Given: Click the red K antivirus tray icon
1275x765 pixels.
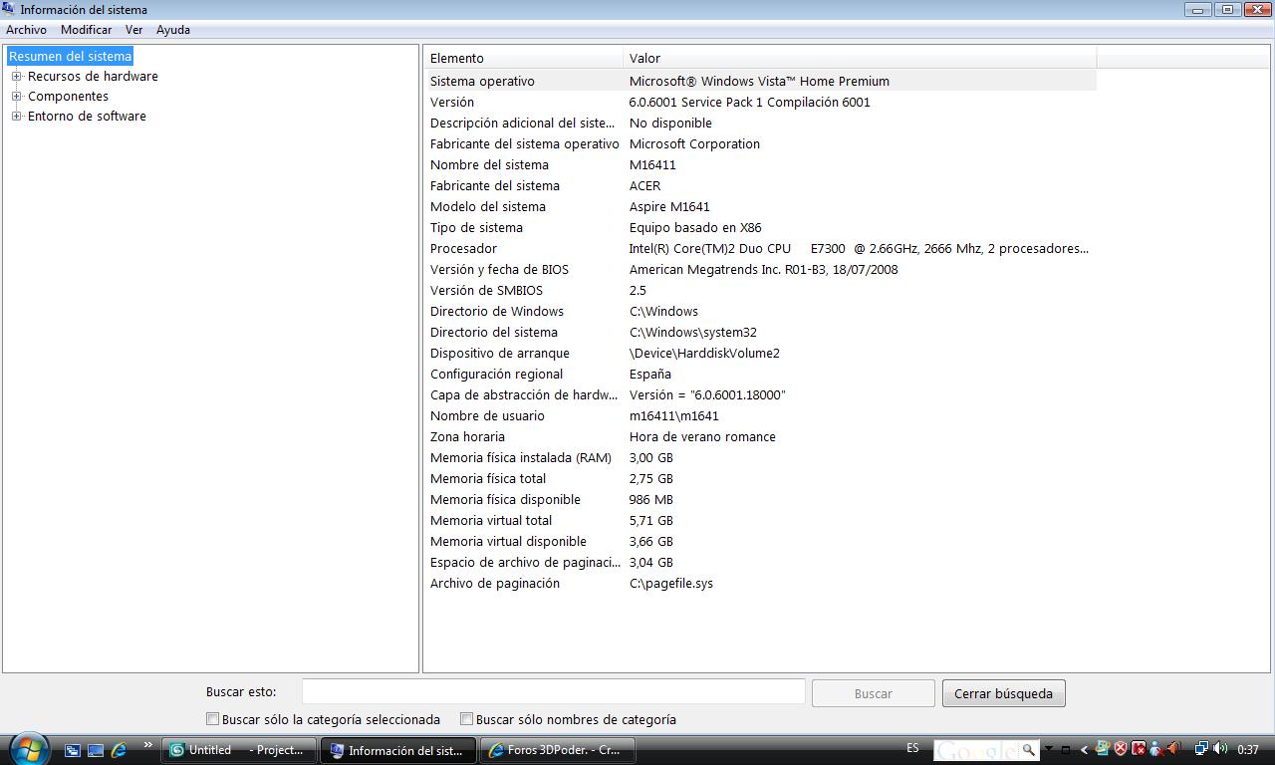Looking at the screenshot, I should (1139, 749).
